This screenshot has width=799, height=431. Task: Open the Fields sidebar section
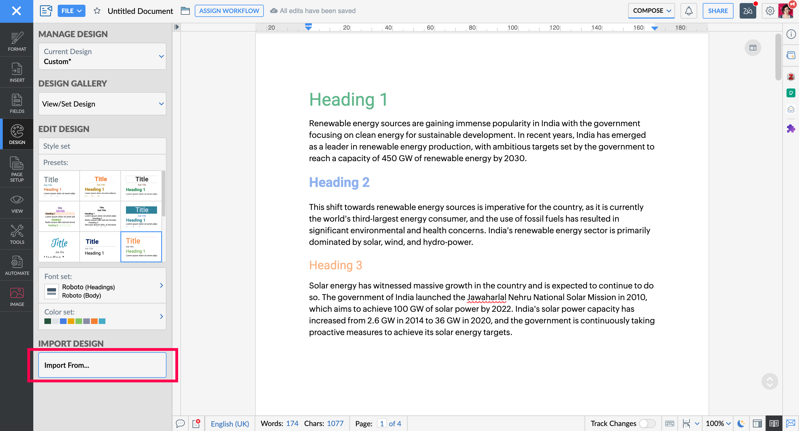point(17,103)
